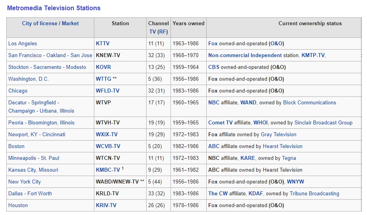Open the Tegna link

(289, 158)
